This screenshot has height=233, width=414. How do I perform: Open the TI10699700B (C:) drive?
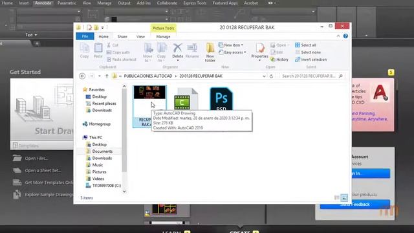[103, 186]
